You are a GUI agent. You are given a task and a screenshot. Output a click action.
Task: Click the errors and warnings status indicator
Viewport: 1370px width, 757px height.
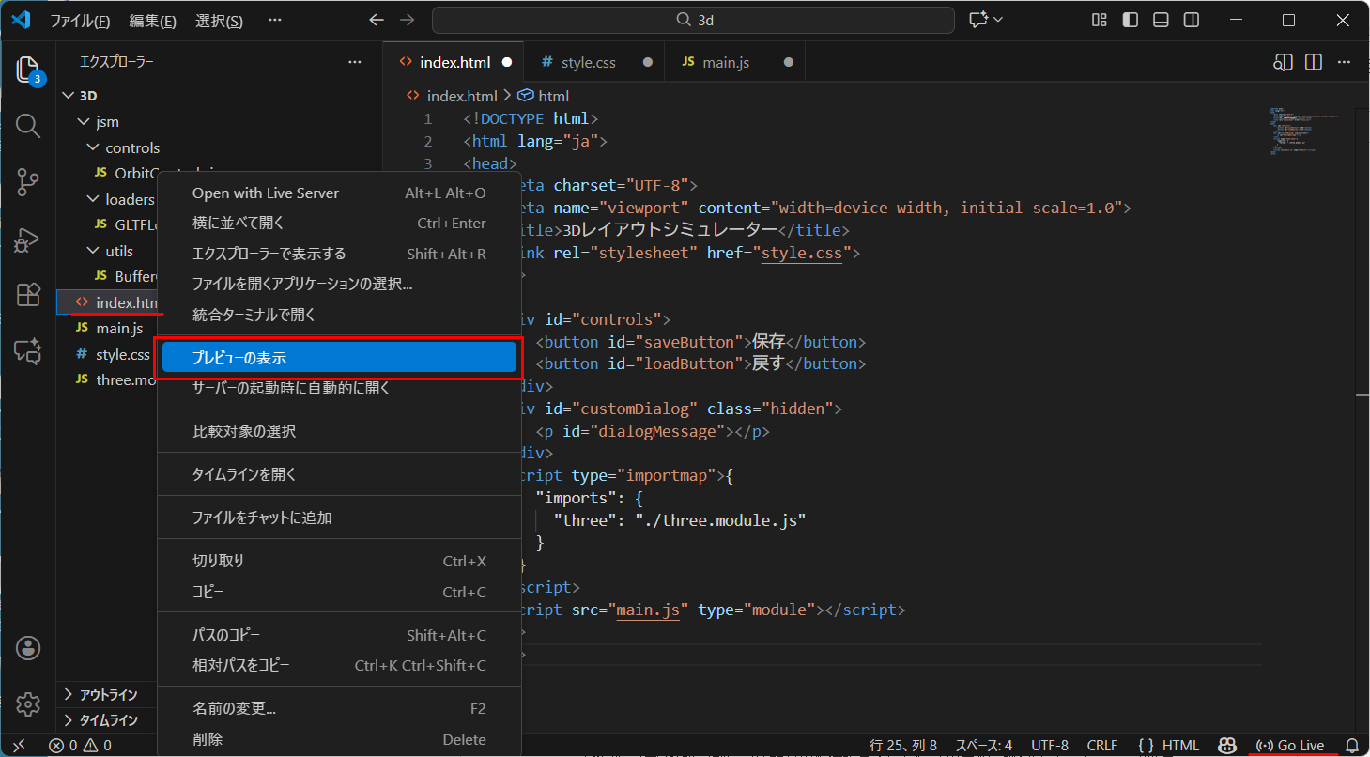tap(82, 745)
